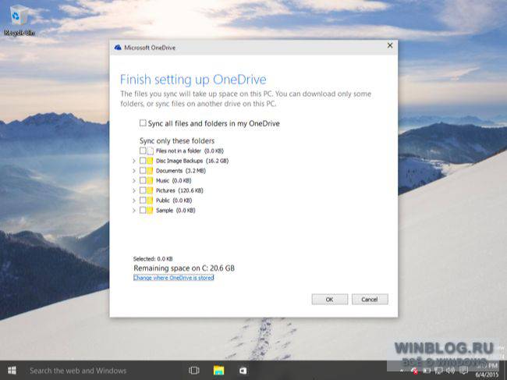Image resolution: width=507 pixels, height=380 pixels.
Task: Click the 'Files not in a folder (0.0 KB)' label
Action: (190, 151)
